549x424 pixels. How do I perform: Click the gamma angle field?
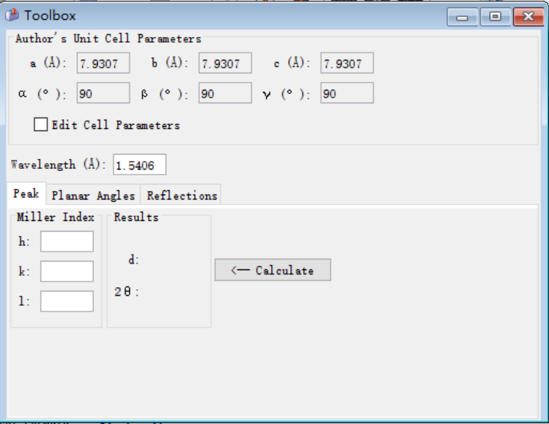347,93
